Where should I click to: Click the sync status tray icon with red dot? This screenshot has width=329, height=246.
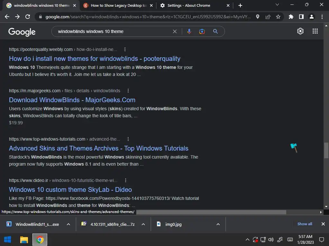point(255,240)
